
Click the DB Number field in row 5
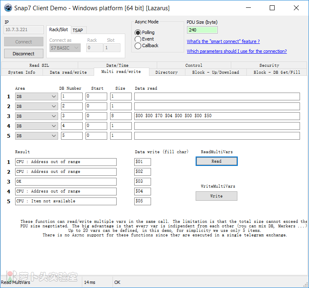click(72, 136)
